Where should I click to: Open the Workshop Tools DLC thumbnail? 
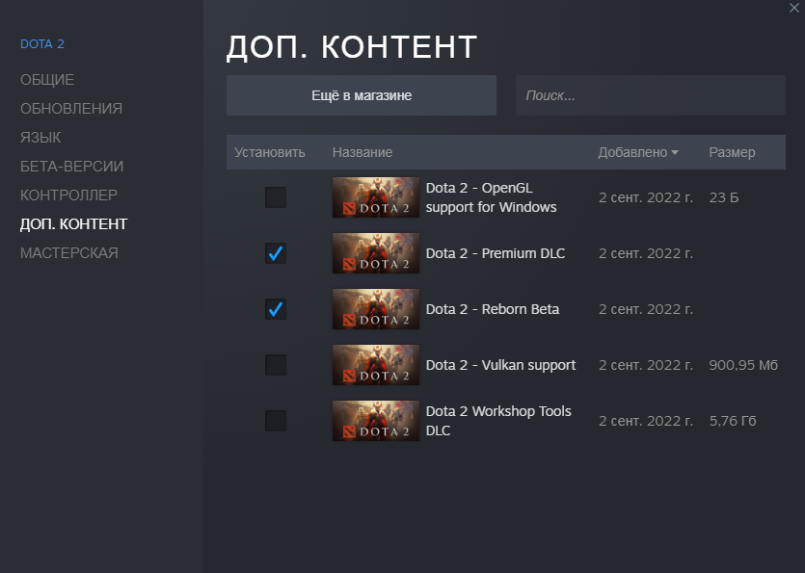point(376,421)
